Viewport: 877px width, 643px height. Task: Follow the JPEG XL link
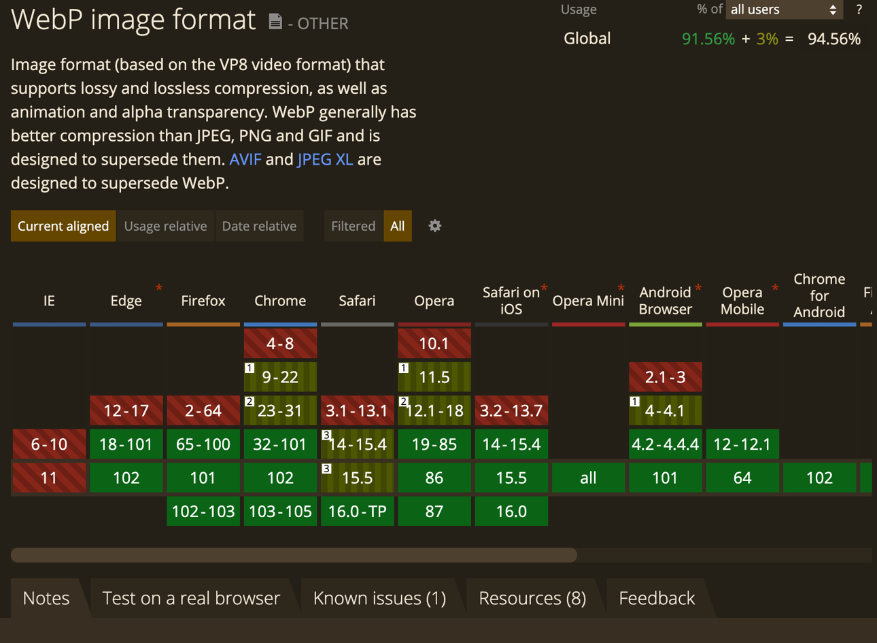click(325, 159)
